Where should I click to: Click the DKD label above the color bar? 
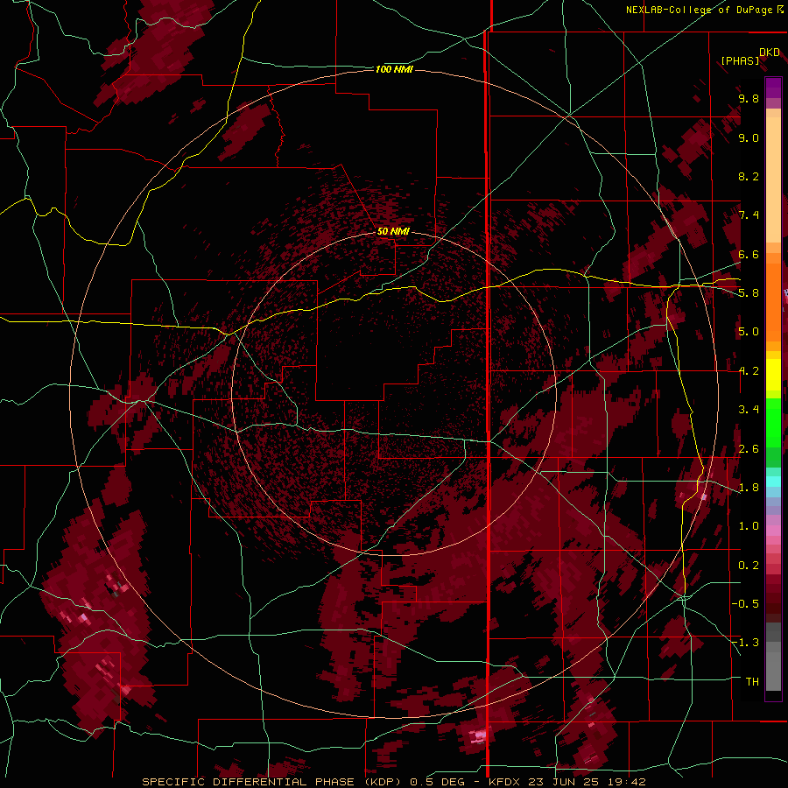click(x=770, y=52)
